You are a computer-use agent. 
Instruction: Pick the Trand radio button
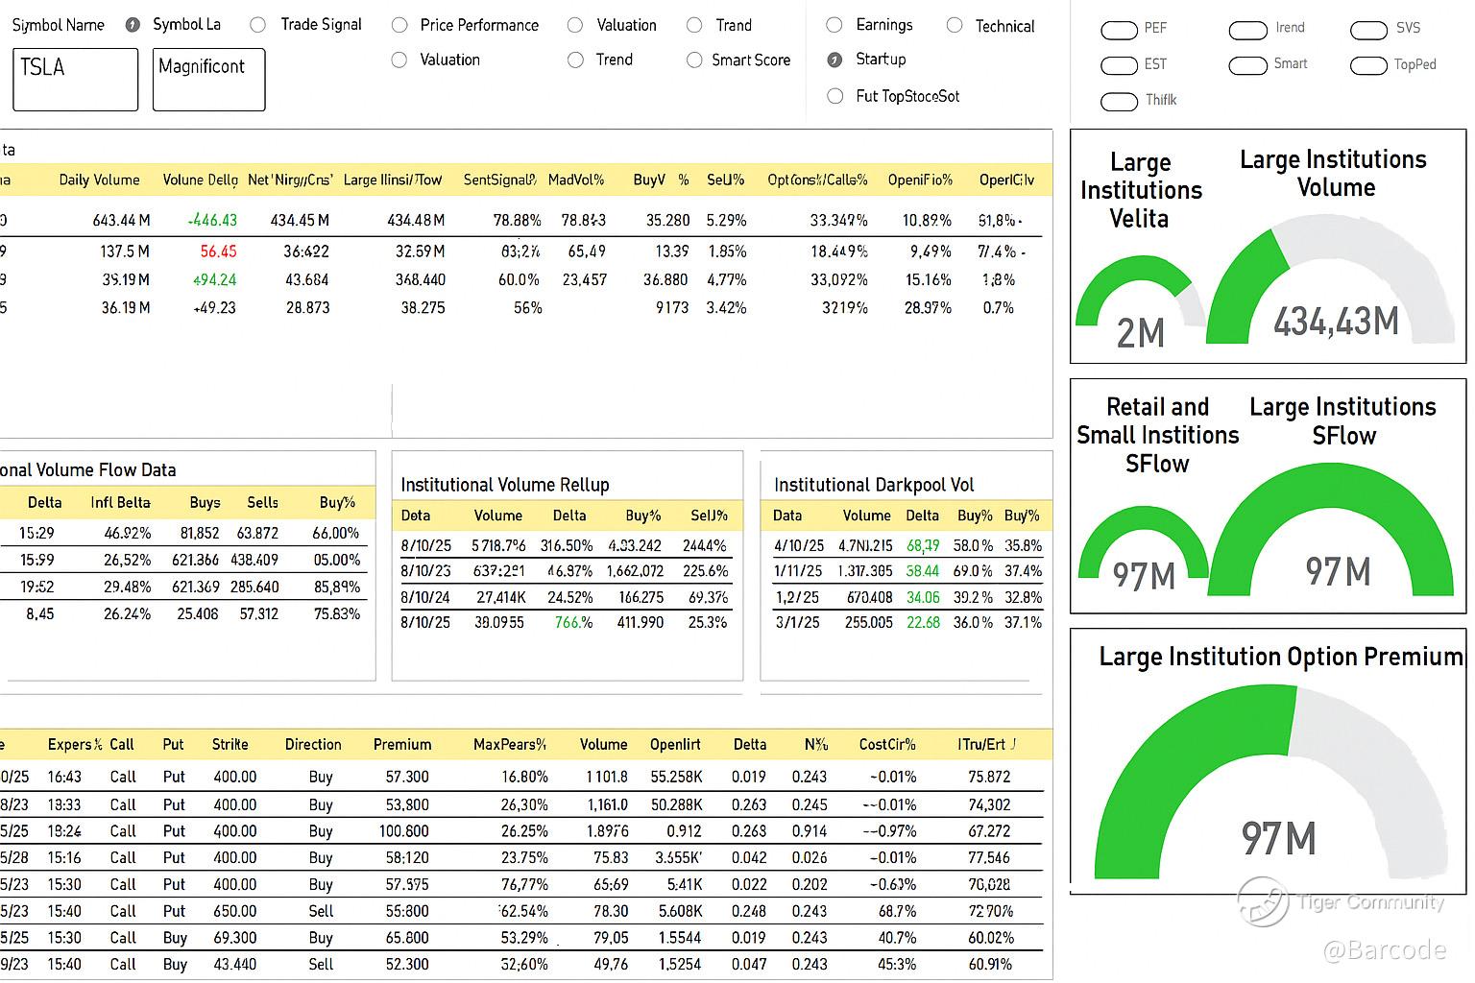click(x=694, y=26)
